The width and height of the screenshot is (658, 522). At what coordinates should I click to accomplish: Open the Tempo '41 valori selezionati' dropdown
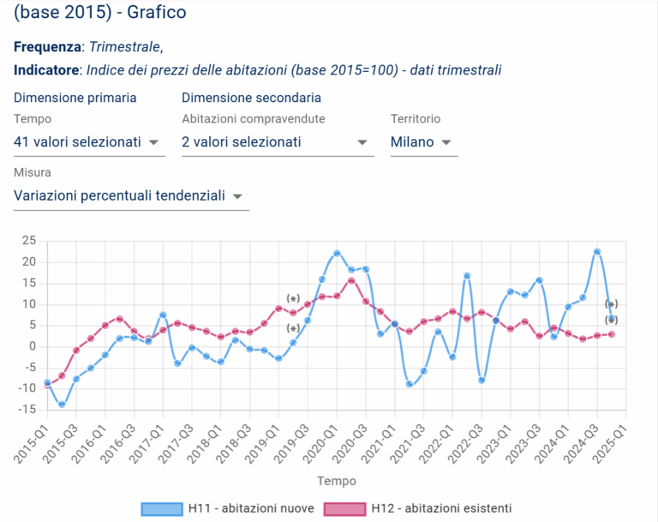[89, 142]
